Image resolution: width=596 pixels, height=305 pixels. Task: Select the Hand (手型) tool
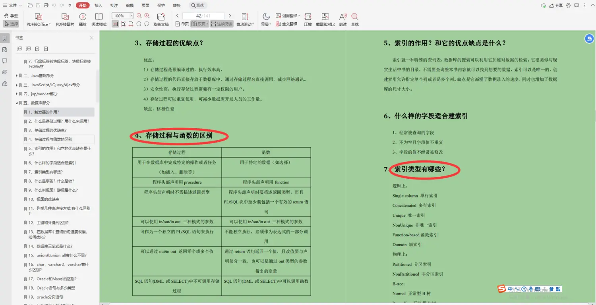click(x=11, y=16)
